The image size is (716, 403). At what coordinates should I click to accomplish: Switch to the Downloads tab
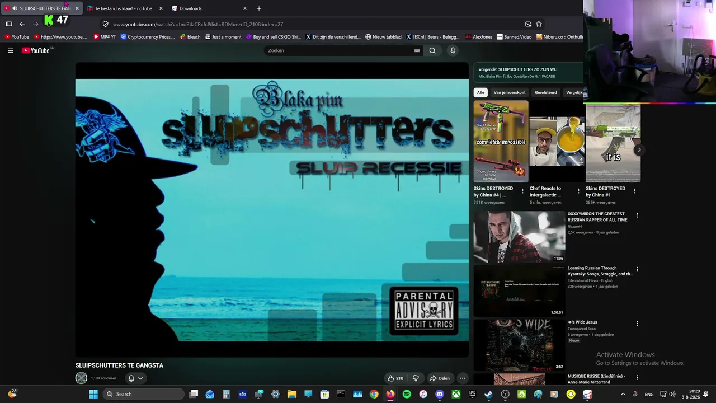(209, 8)
